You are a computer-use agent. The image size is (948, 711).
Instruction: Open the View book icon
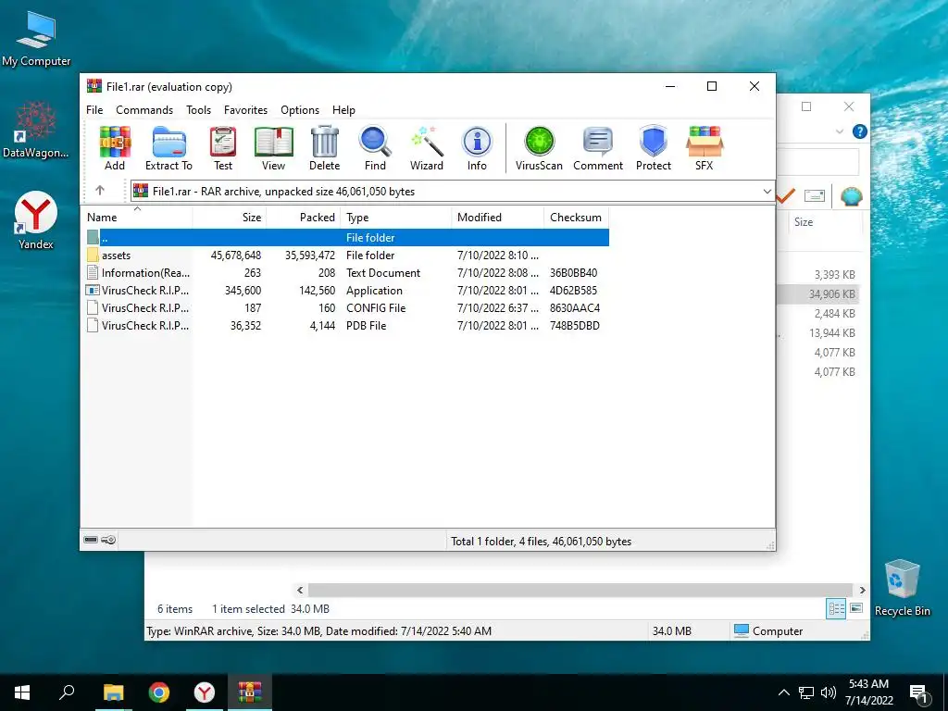[x=273, y=148]
